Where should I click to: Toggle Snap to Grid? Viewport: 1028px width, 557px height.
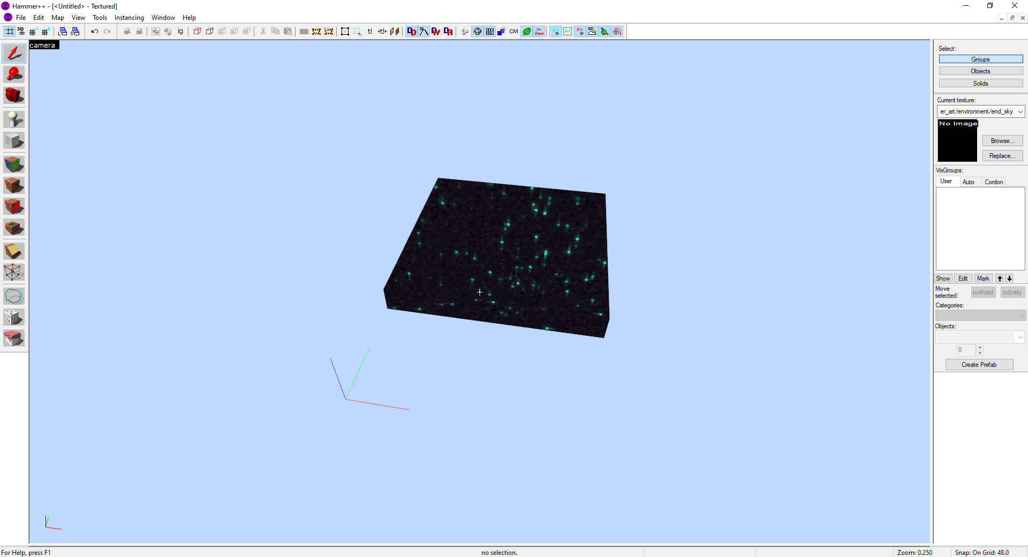tap(9, 31)
